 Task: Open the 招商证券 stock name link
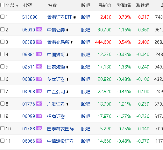56,116
